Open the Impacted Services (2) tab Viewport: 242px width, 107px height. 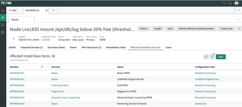click(x=32, y=48)
